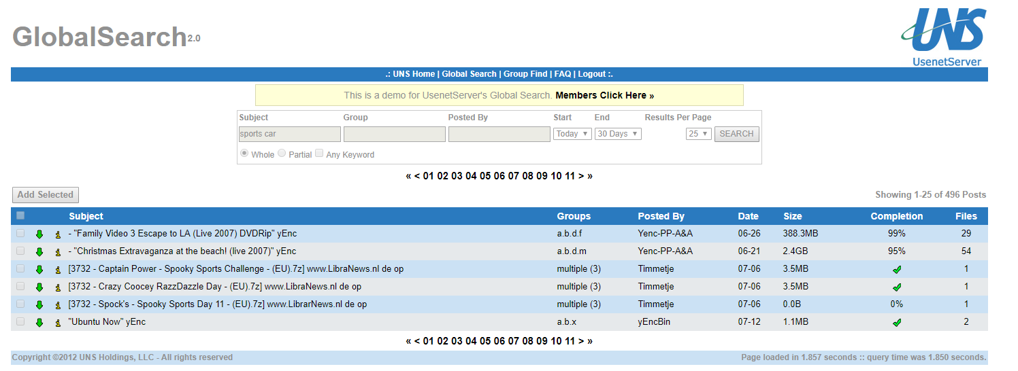Open Group Find in navigation bar
This screenshot has width=1018, height=371.
[525, 74]
